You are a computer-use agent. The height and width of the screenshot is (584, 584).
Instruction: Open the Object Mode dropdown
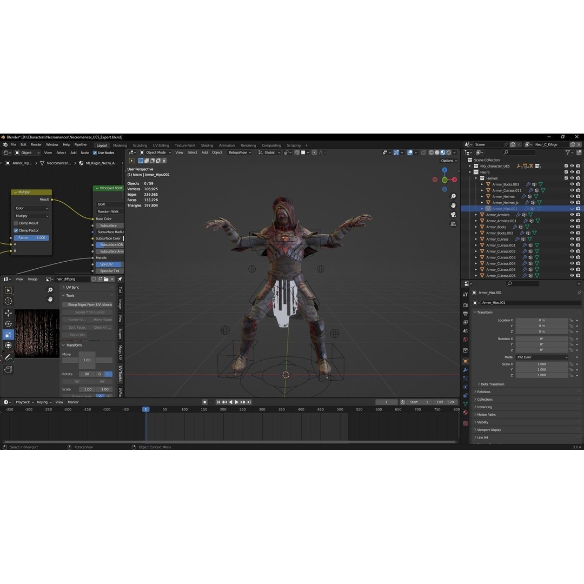point(155,152)
